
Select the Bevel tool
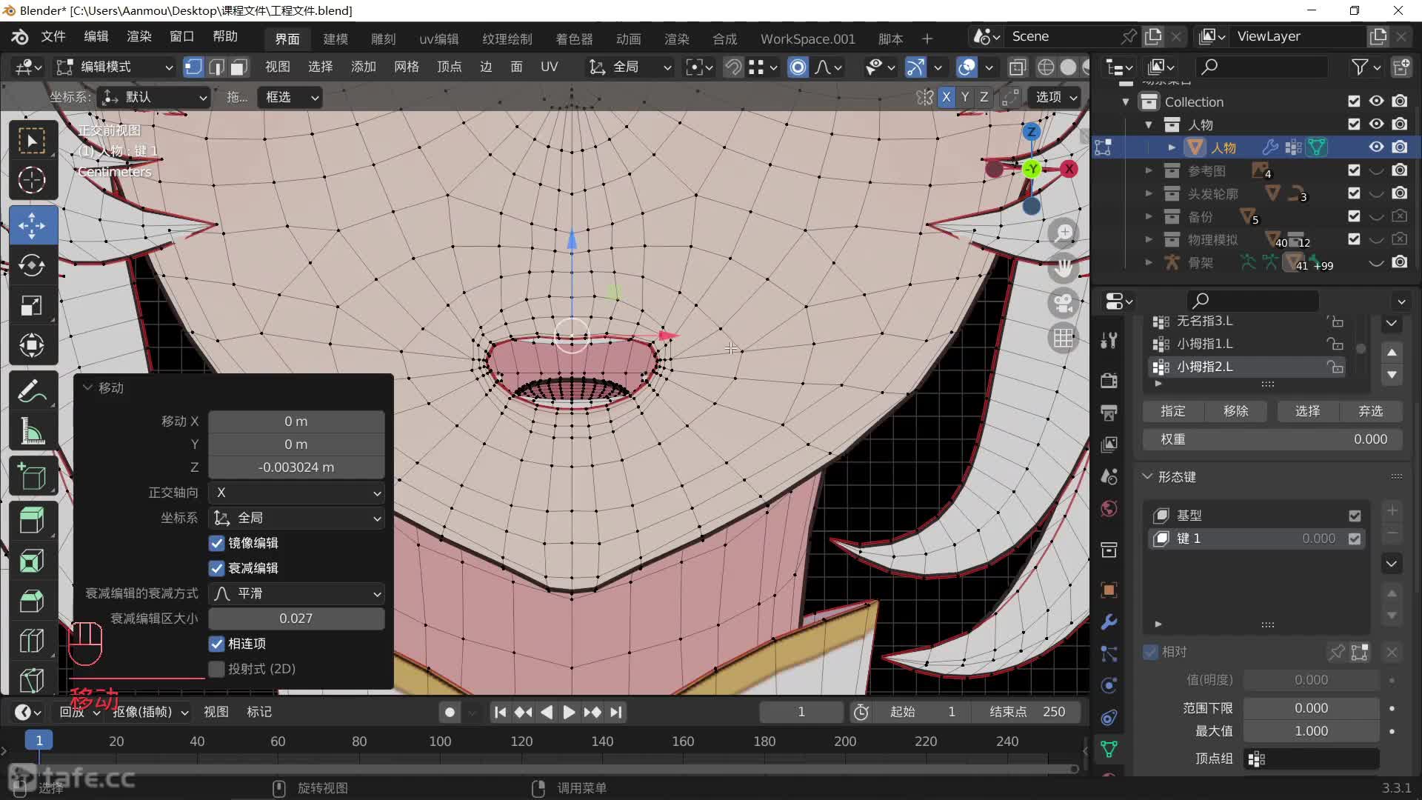tap(32, 601)
